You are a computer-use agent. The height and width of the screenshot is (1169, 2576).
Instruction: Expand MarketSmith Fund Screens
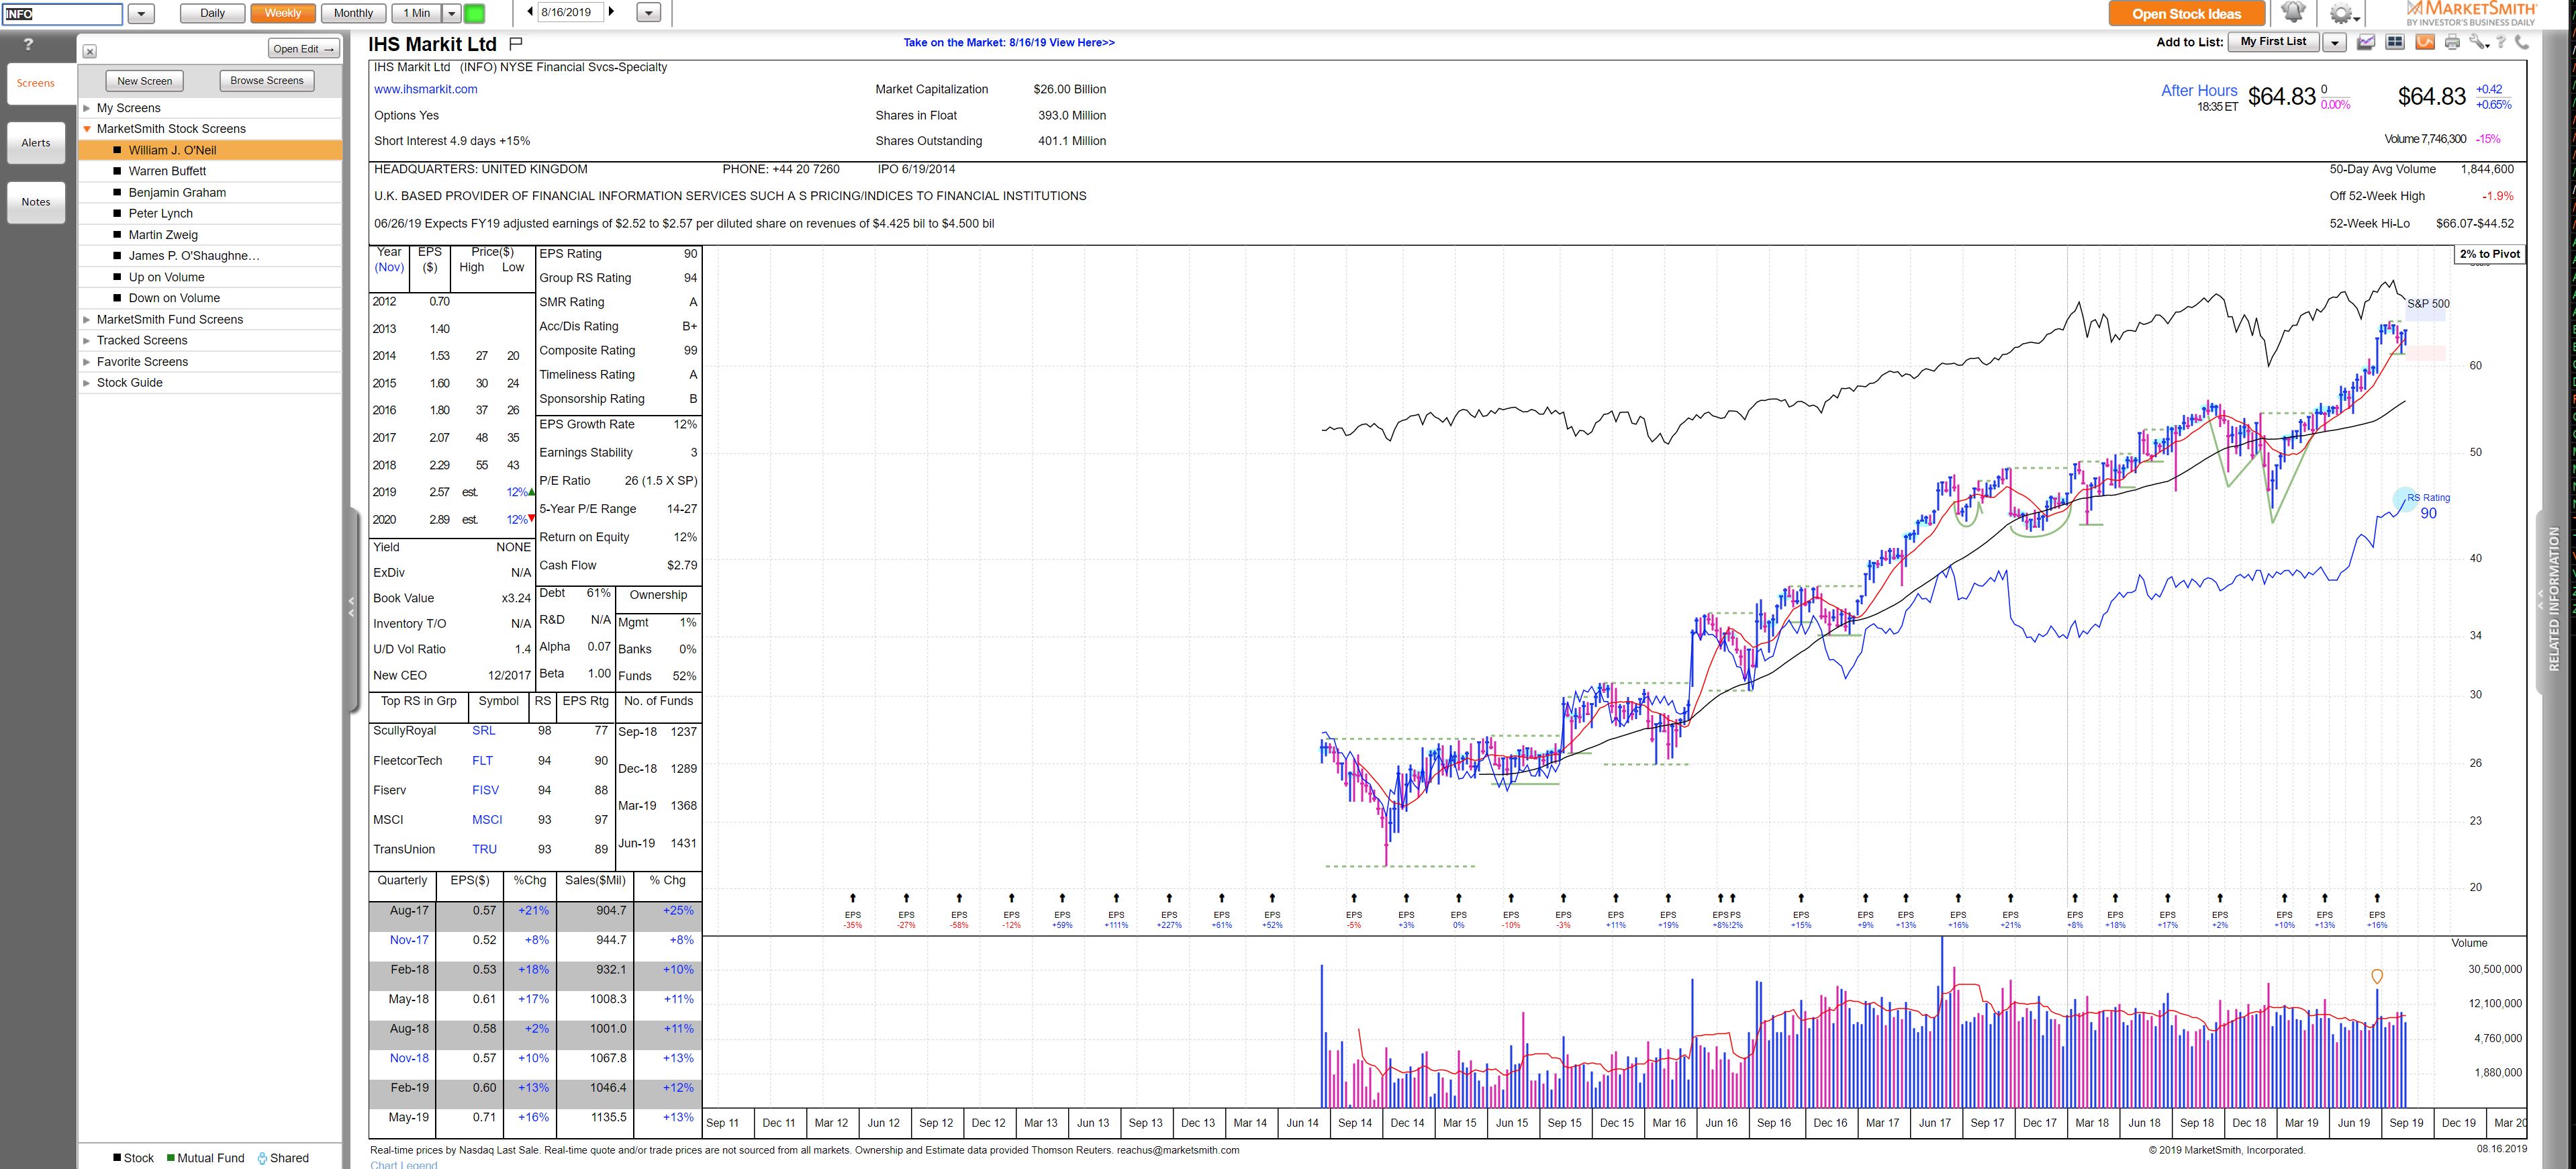(x=87, y=320)
